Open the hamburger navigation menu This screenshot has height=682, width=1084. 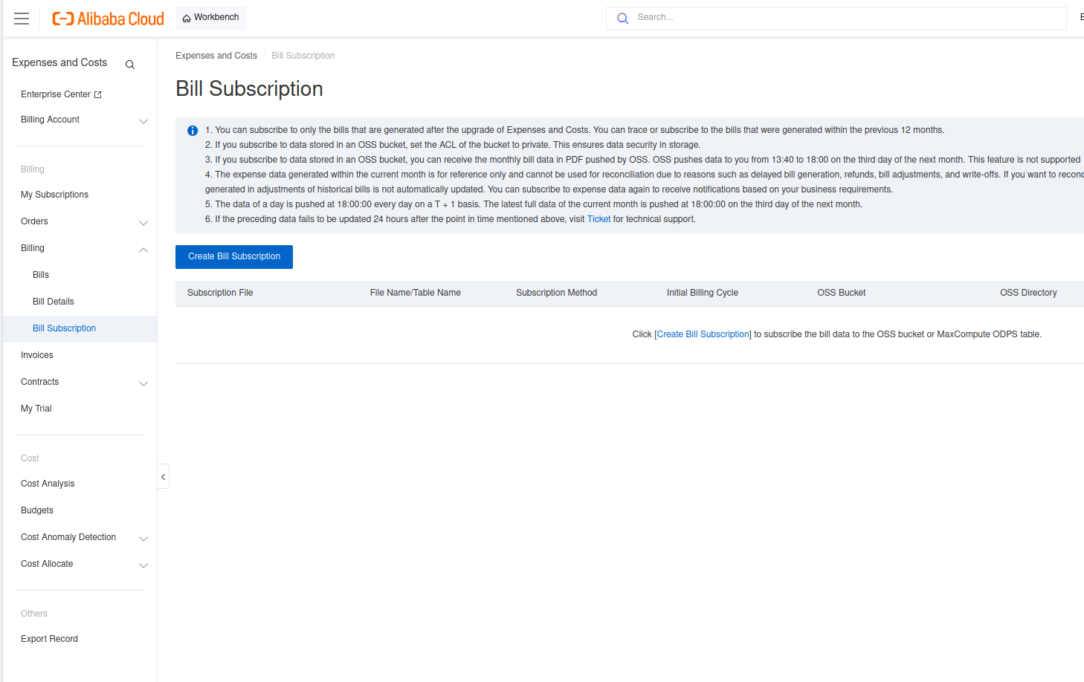(x=22, y=19)
